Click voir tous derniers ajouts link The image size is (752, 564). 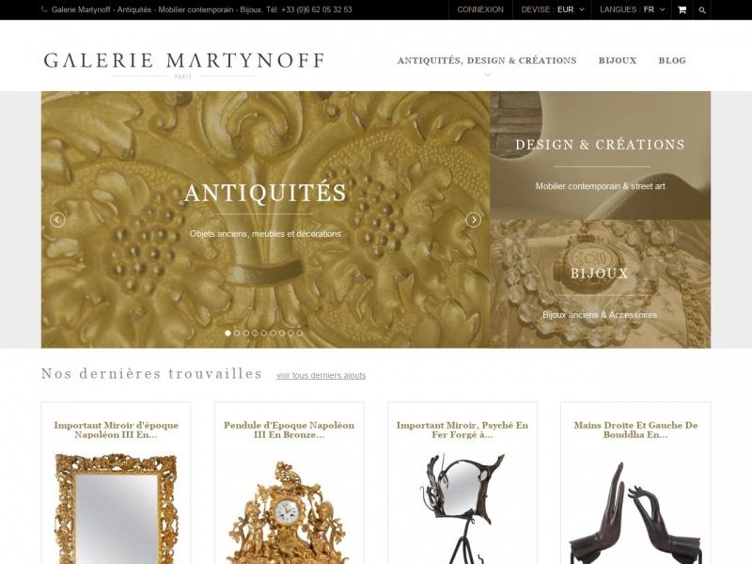coord(321,375)
